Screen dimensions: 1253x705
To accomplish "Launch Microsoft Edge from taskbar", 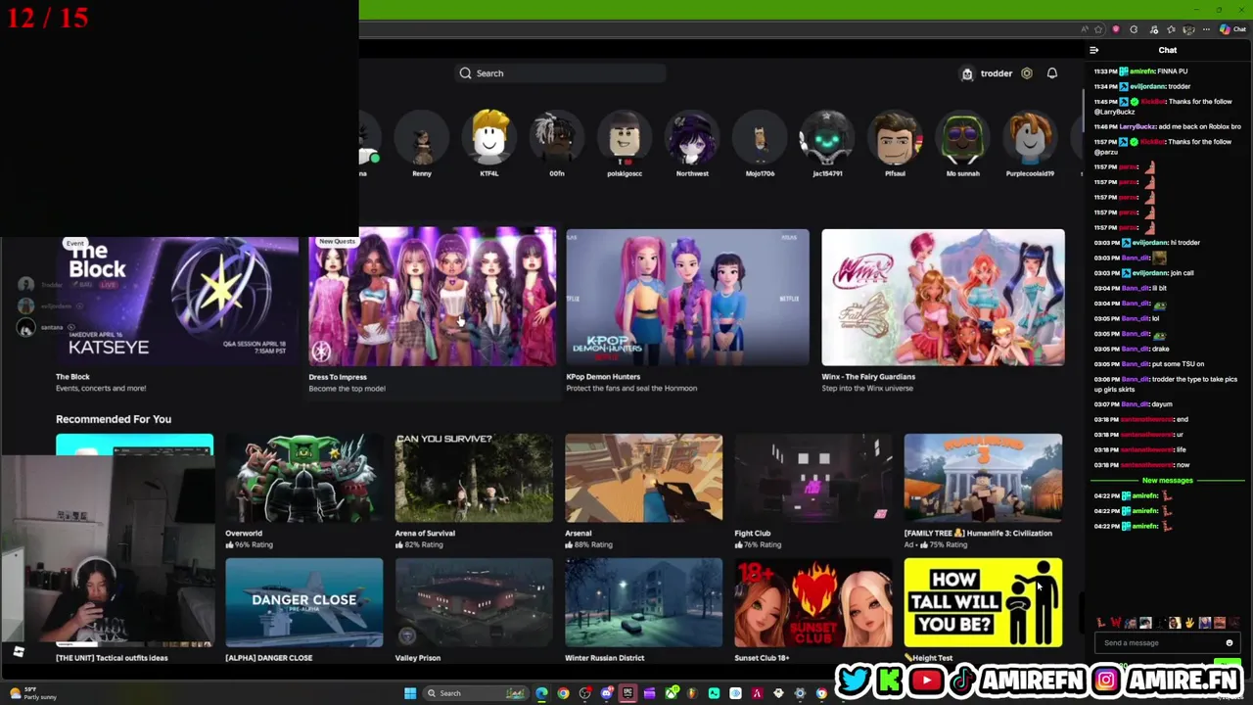I will tap(541, 693).
